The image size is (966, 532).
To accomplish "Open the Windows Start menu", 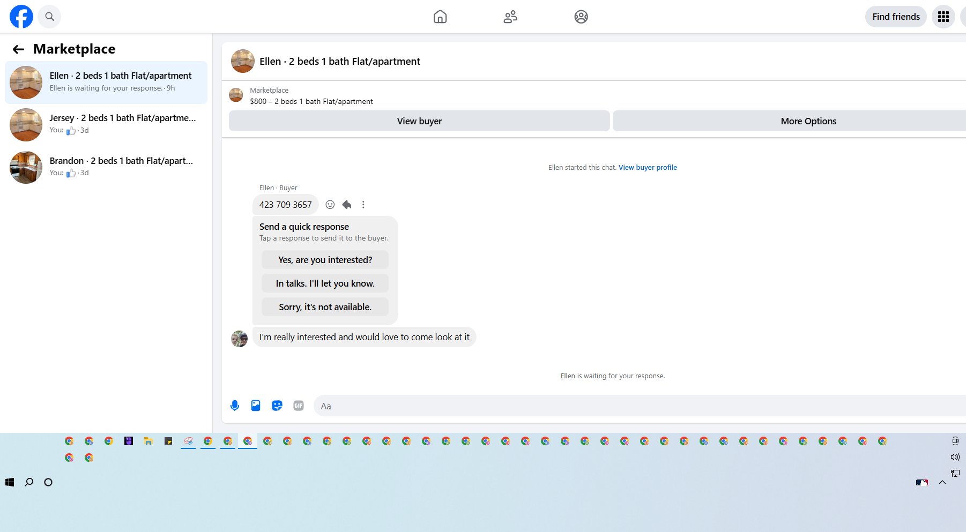I will (10, 482).
